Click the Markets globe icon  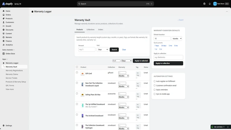point(3,37)
